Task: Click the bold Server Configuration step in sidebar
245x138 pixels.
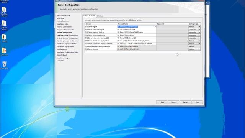Action: click(64, 33)
